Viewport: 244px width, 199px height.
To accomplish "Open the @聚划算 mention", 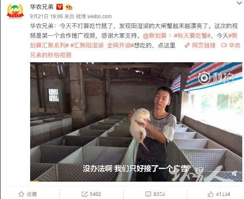I will pos(154,36).
